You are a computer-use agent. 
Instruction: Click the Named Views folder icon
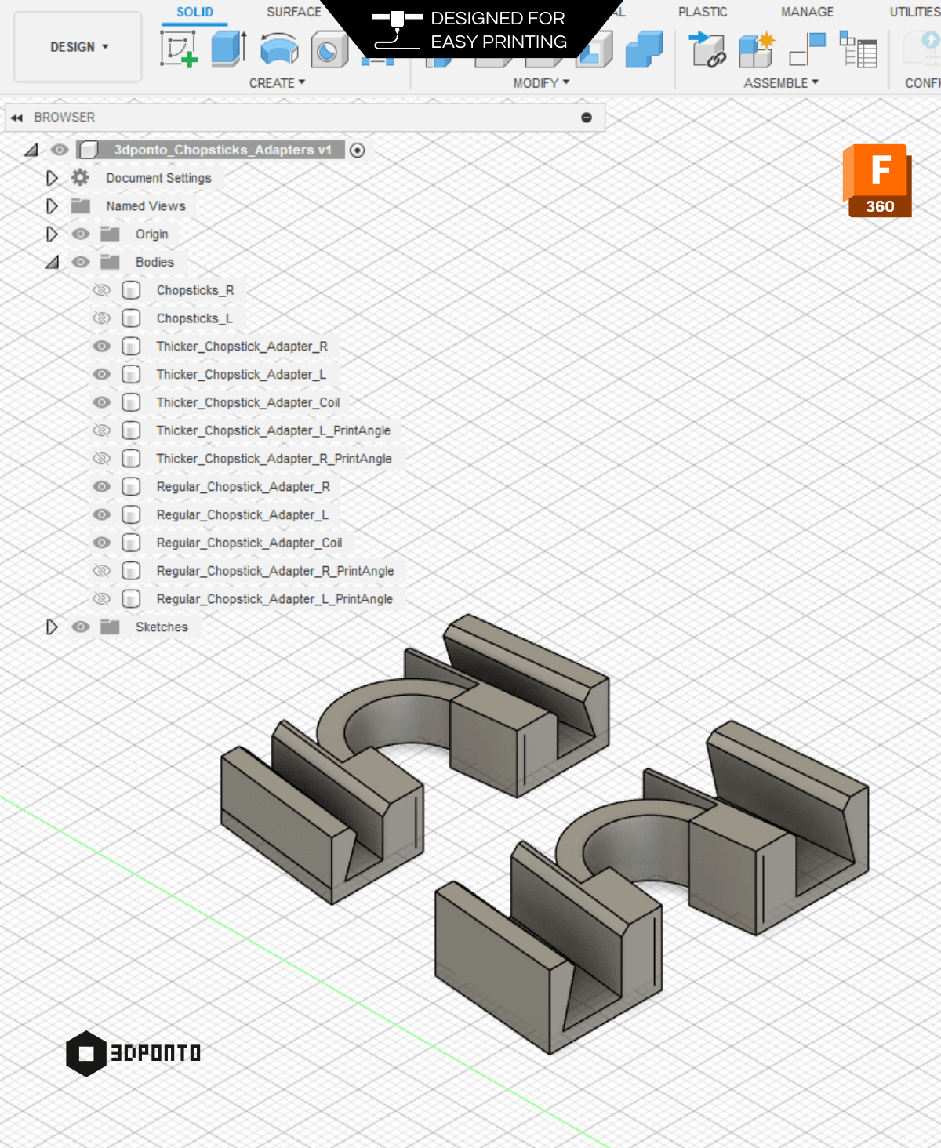(x=81, y=206)
